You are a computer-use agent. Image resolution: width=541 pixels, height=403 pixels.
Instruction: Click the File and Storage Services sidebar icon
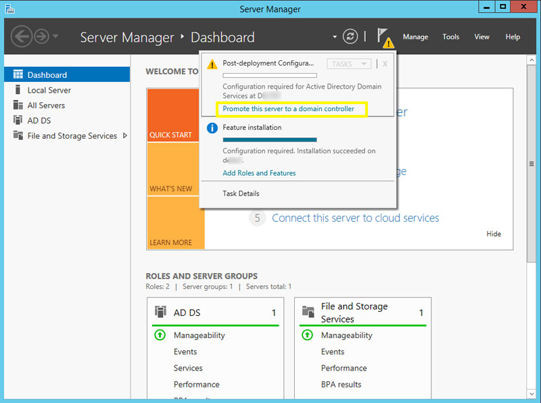coord(18,135)
